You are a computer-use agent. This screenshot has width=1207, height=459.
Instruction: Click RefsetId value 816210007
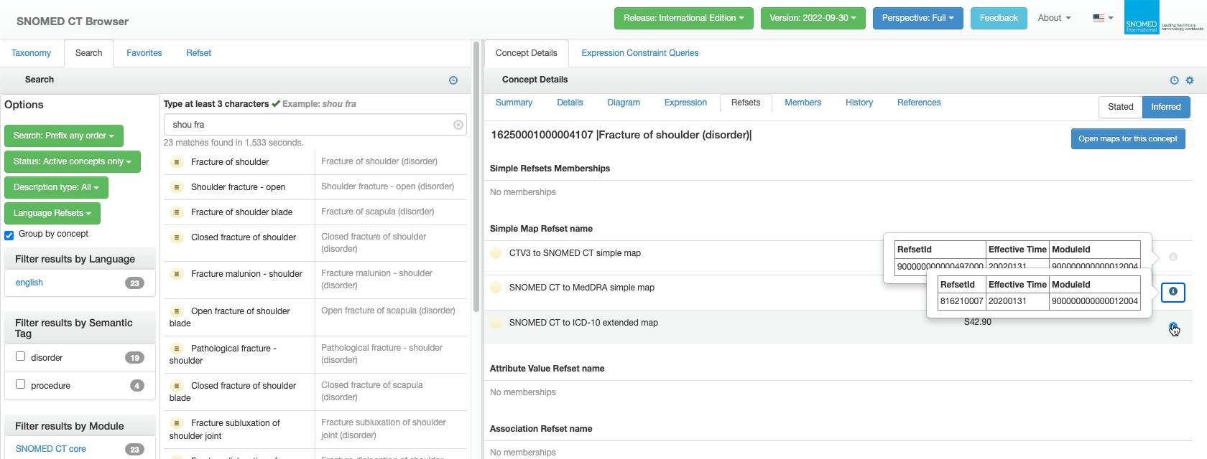coord(961,301)
